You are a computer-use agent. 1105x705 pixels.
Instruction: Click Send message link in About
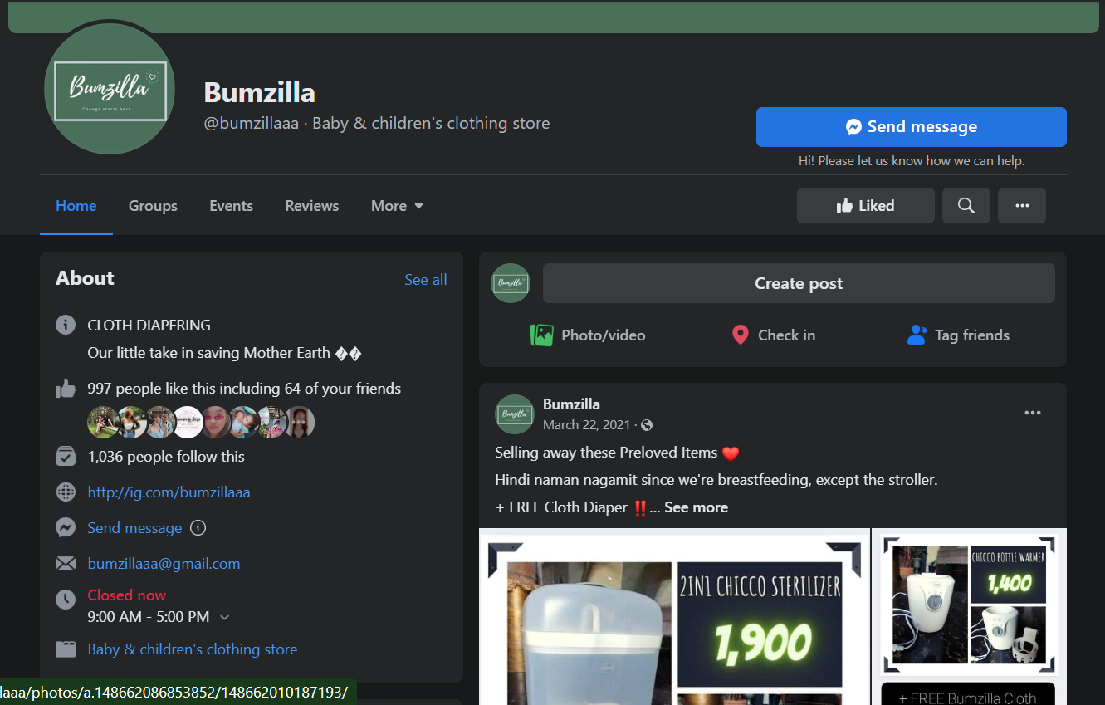pyautogui.click(x=134, y=528)
